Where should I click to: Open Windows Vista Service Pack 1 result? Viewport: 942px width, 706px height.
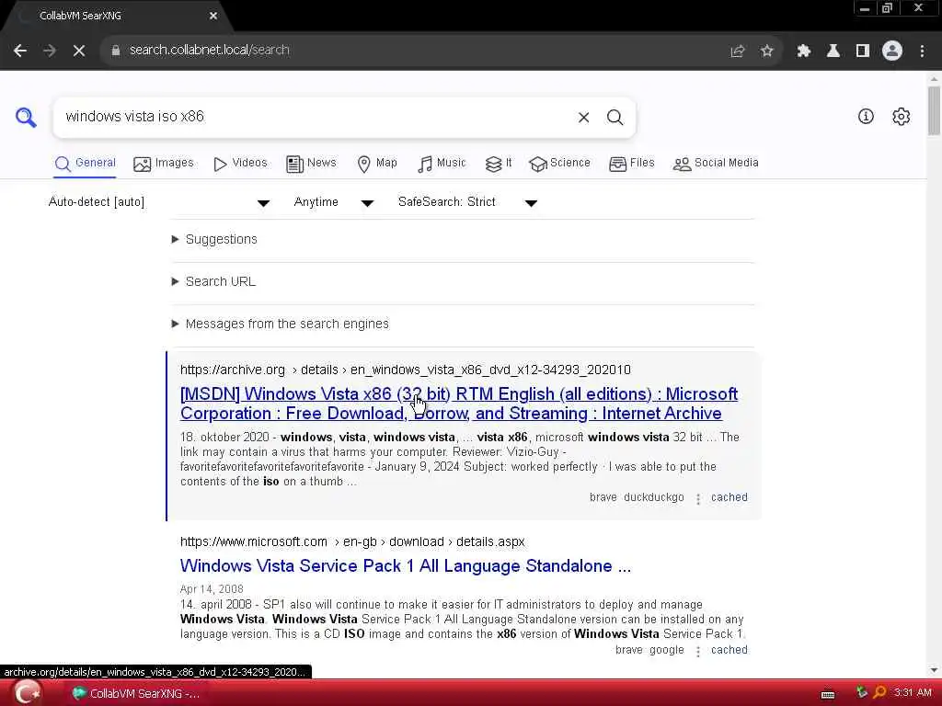pyautogui.click(x=406, y=566)
